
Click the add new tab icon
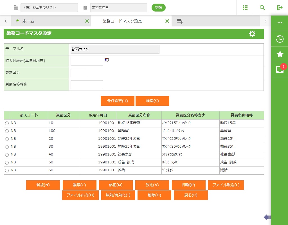(x=180, y=21)
